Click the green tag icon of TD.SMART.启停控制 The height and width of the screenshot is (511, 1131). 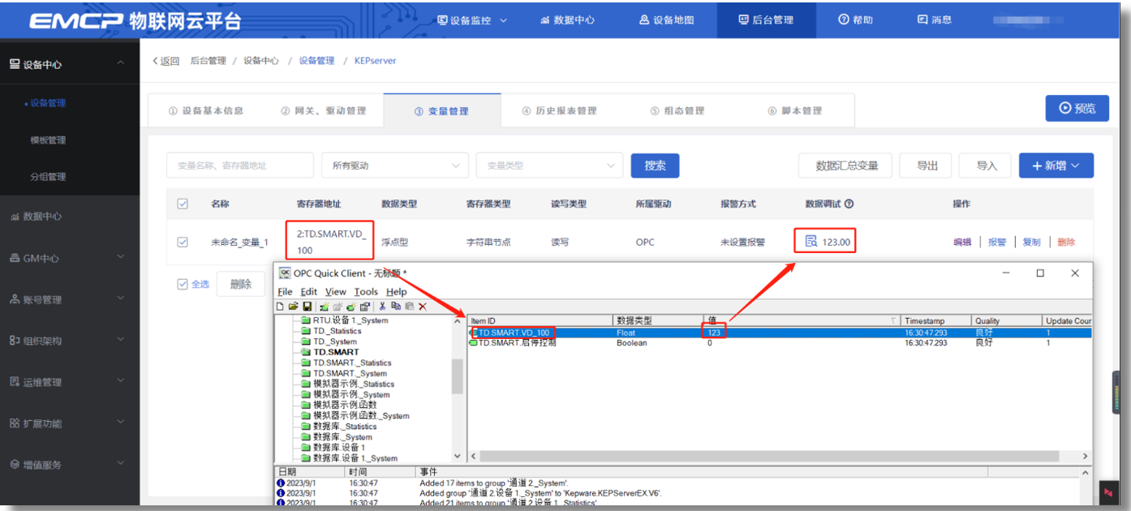pyautogui.click(x=473, y=343)
